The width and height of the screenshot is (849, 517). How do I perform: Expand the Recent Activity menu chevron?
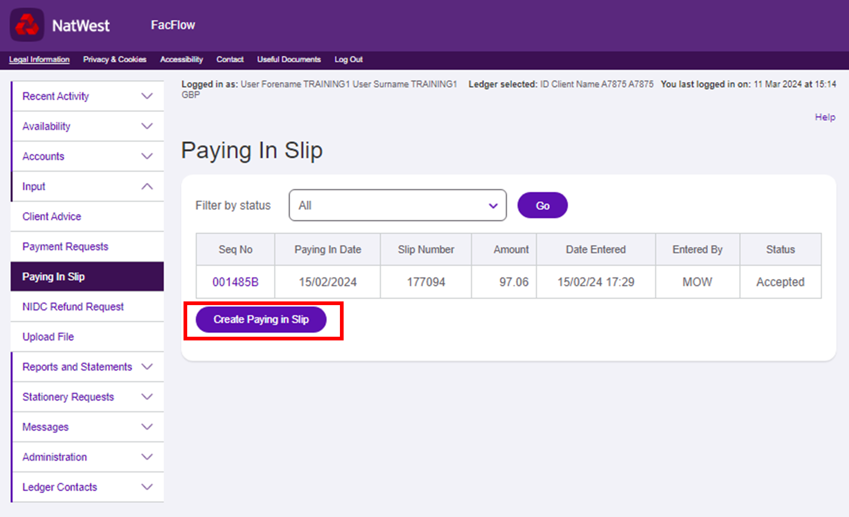coord(147,96)
